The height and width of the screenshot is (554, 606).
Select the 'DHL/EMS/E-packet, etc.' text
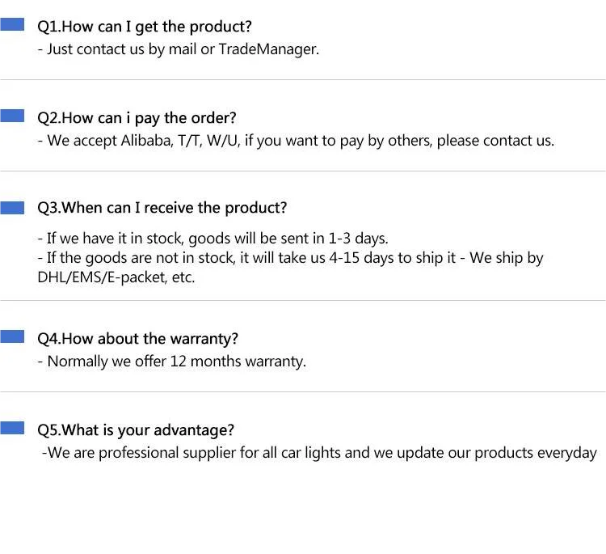(116, 277)
